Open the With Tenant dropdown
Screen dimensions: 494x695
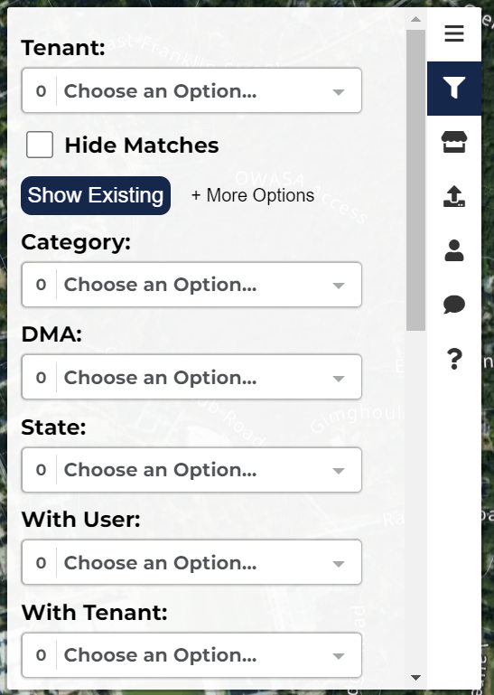pos(191,655)
